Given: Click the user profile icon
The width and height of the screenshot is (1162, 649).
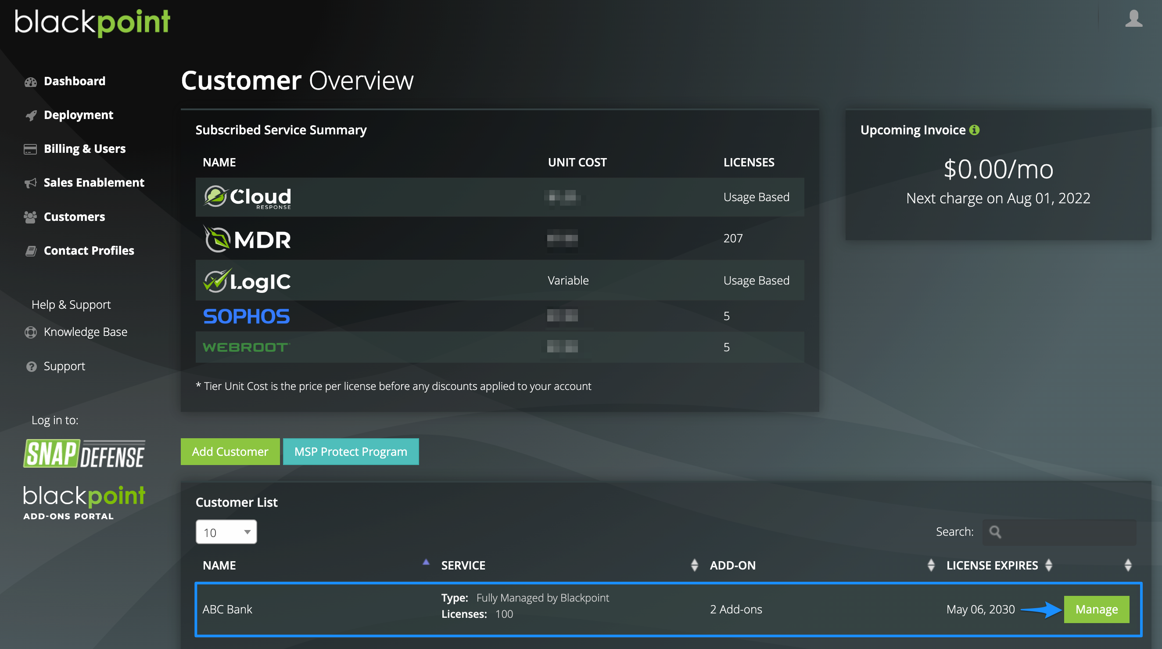Looking at the screenshot, I should click(x=1133, y=19).
